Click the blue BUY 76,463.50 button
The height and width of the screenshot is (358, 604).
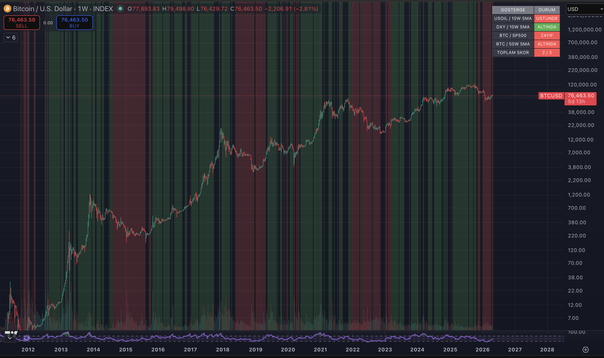click(74, 22)
